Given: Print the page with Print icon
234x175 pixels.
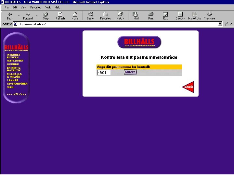Looking at the screenshot, I should tap(151, 16).
